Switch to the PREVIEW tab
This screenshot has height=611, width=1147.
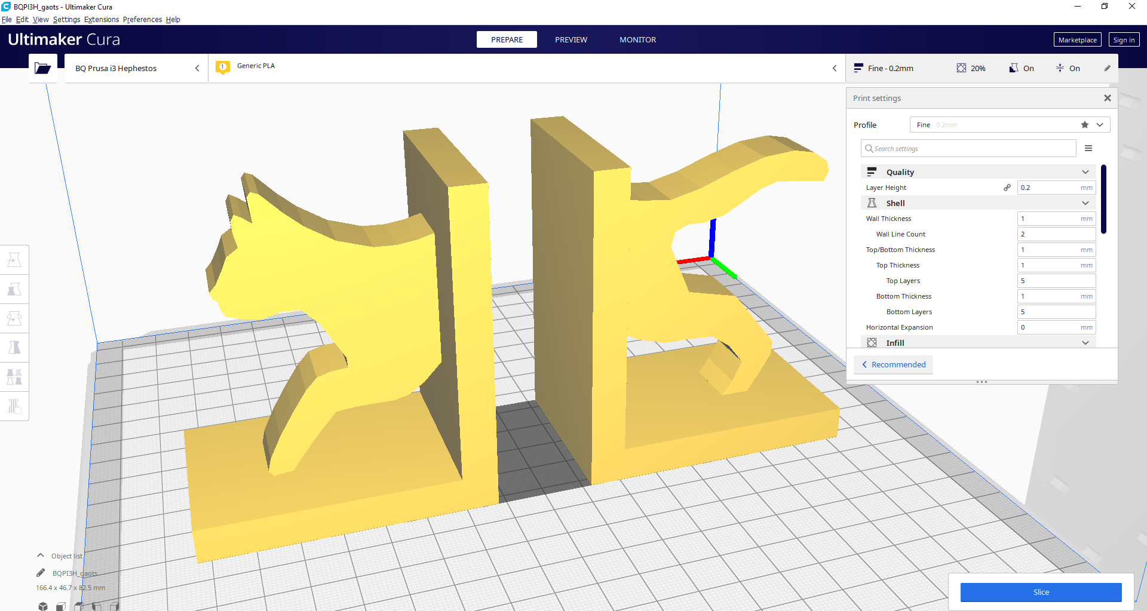point(571,39)
